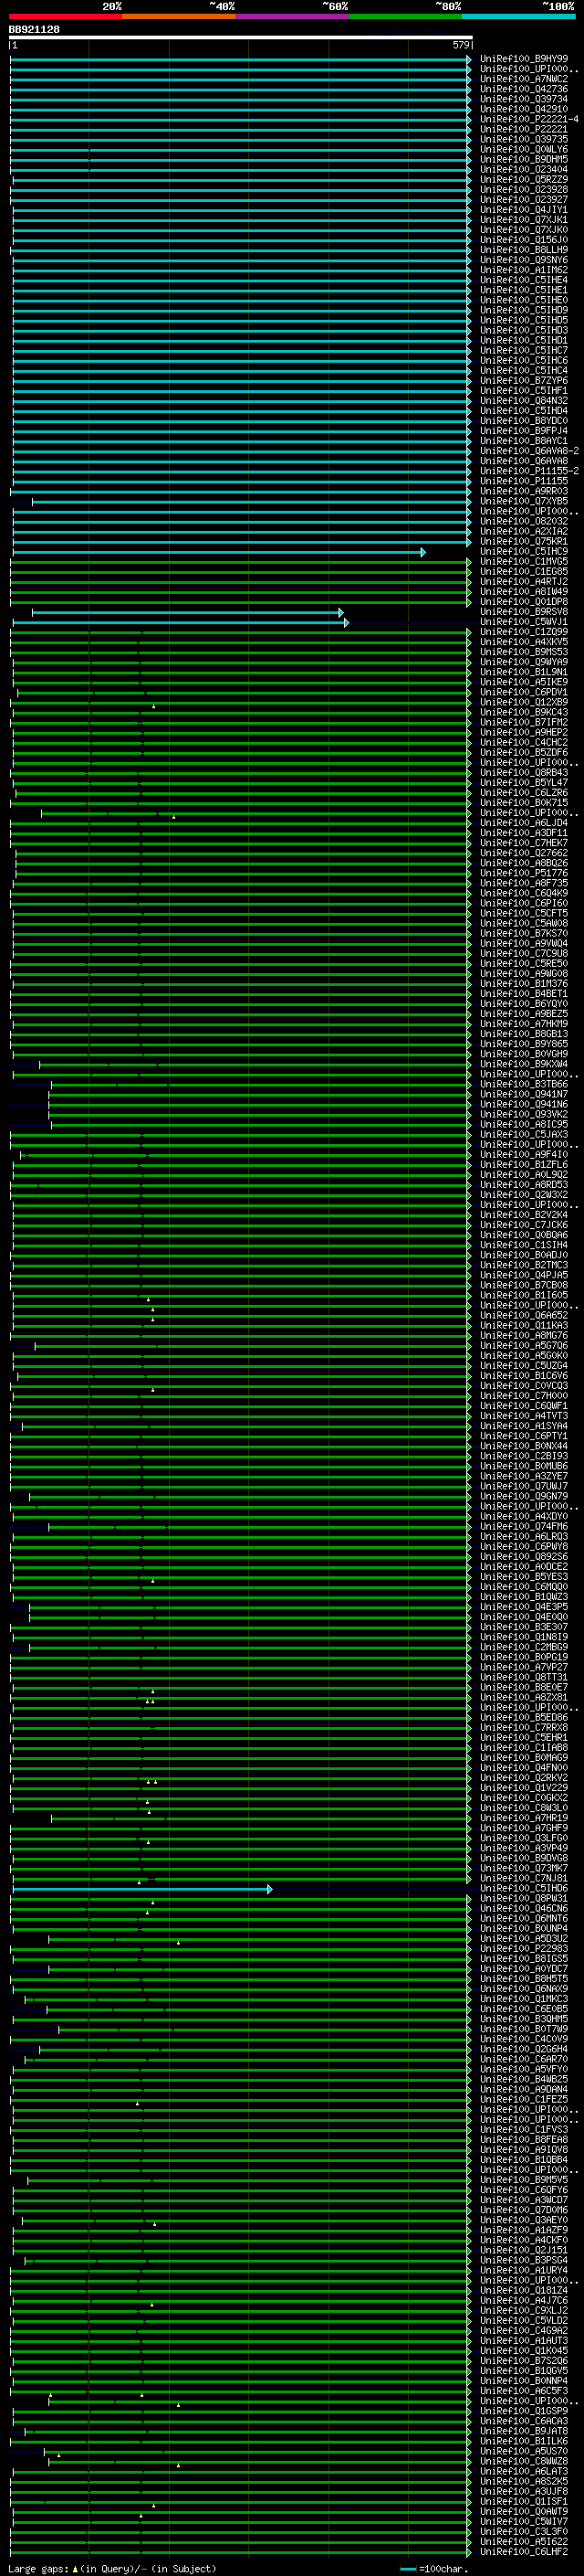The width and height of the screenshot is (584, 2576).
Task: Open hit UniRef100_B9Y865
Action: pyautogui.click(x=524, y=1044)
